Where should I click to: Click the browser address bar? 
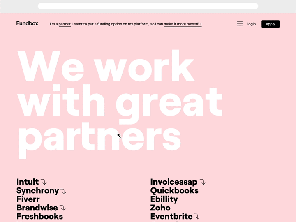[148, 6]
